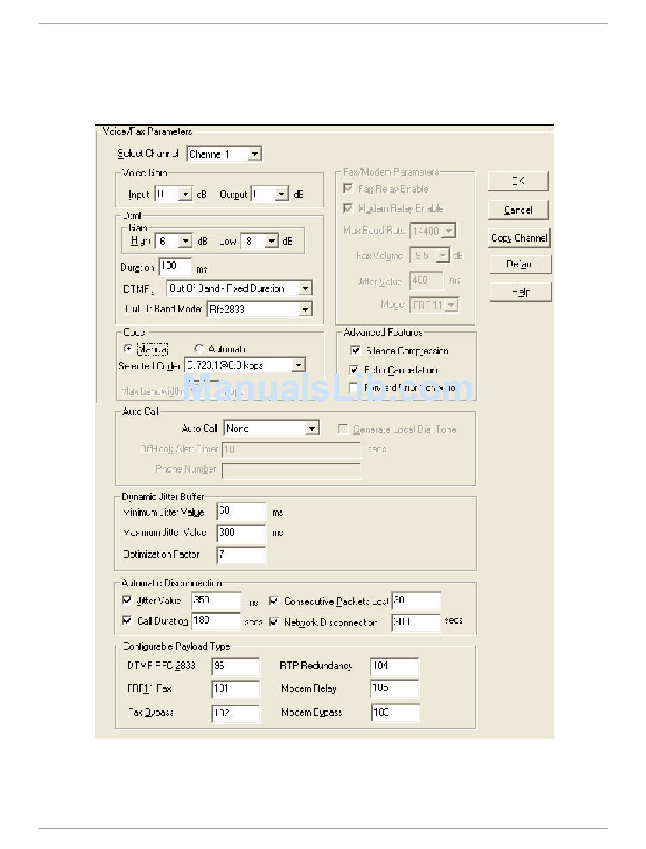The image size is (646, 849).
Task: Click the Fax Volume dropdown
Action: pos(430,256)
